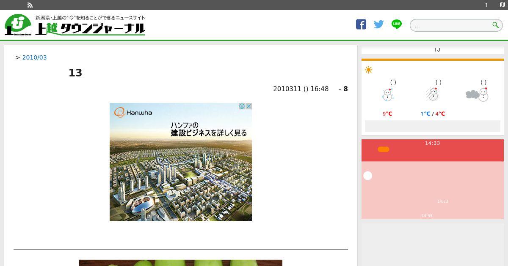Open the LINE share icon
This screenshot has height=266, width=508.
[397, 24]
